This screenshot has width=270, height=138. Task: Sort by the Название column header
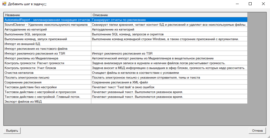[47, 15]
